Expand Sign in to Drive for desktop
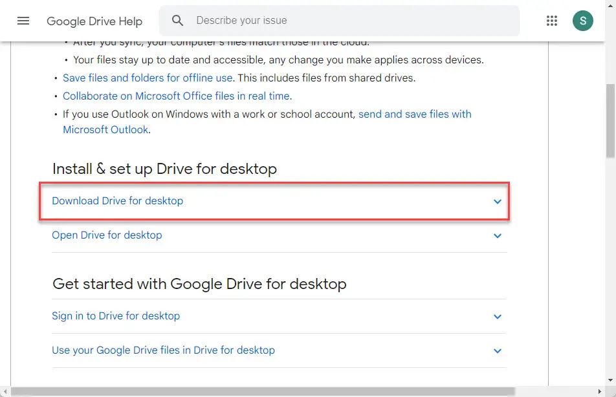The height and width of the screenshot is (397, 616). pos(279,316)
